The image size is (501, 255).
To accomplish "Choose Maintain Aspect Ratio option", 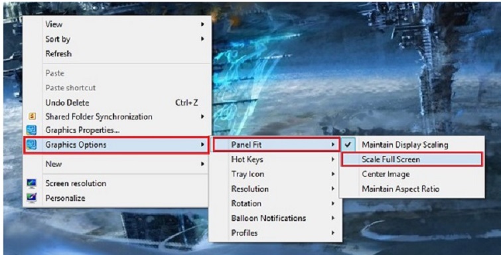I will click(411, 189).
